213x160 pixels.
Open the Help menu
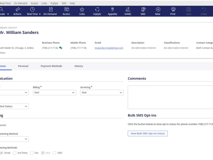click(x=72, y=3)
